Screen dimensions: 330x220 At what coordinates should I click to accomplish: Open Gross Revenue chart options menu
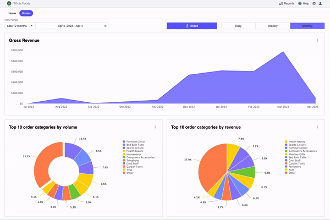pos(317,40)
